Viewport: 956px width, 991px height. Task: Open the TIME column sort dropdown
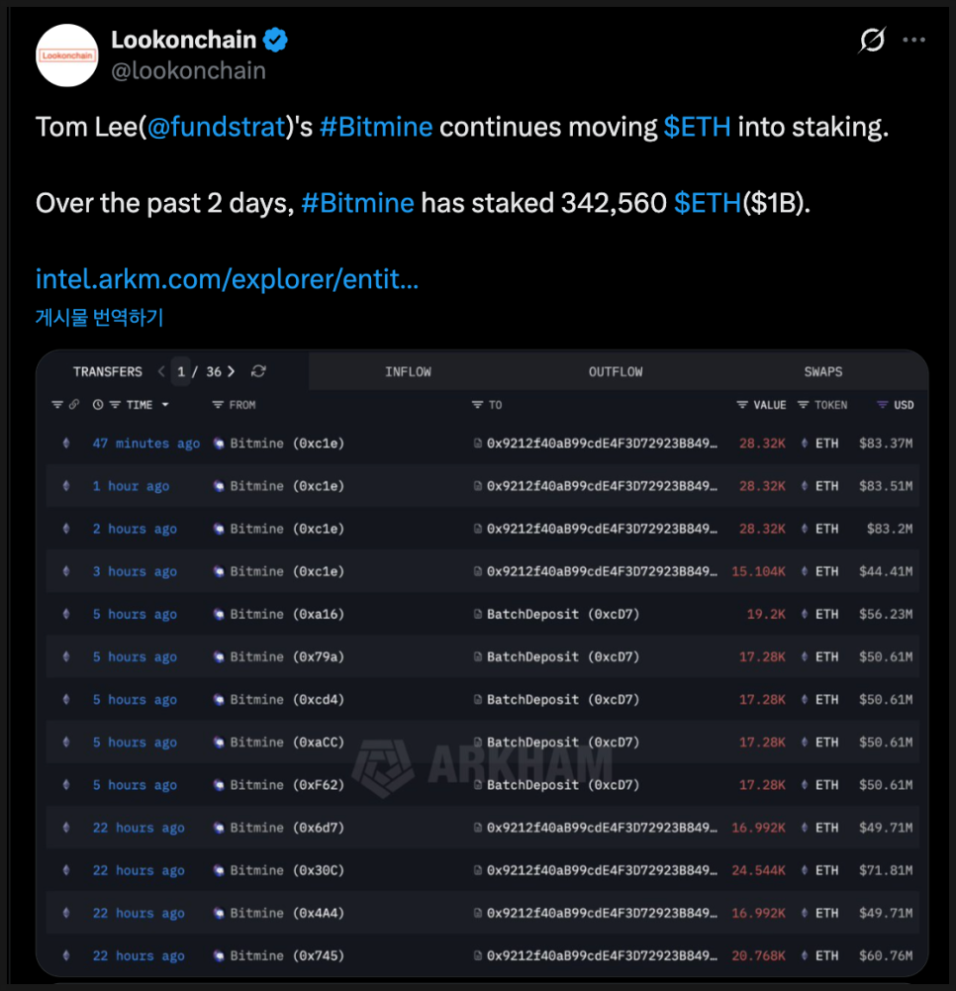click(165, 405)
